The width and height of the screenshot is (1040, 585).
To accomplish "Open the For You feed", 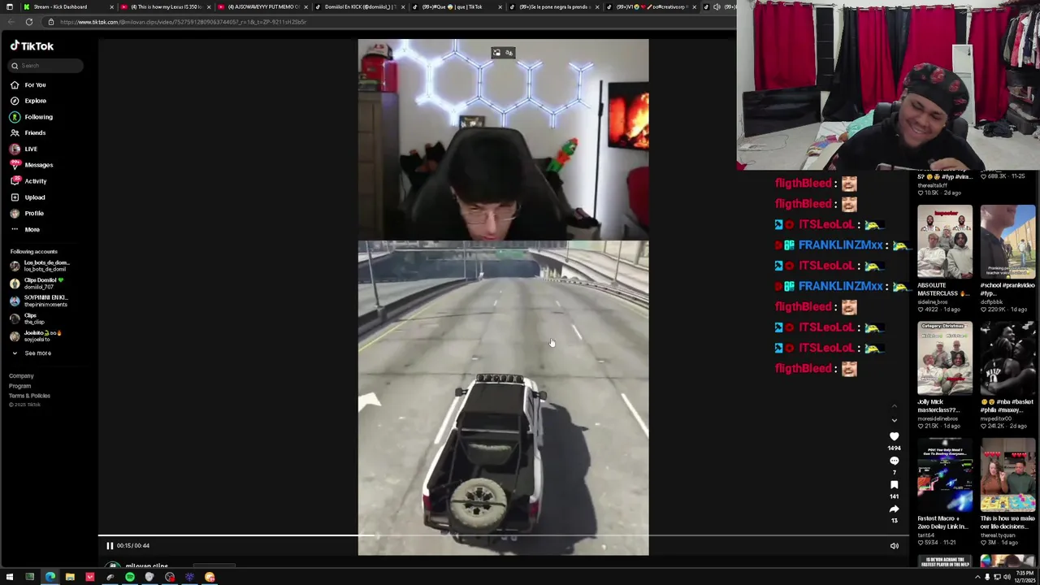I will (x=28, y=84).
